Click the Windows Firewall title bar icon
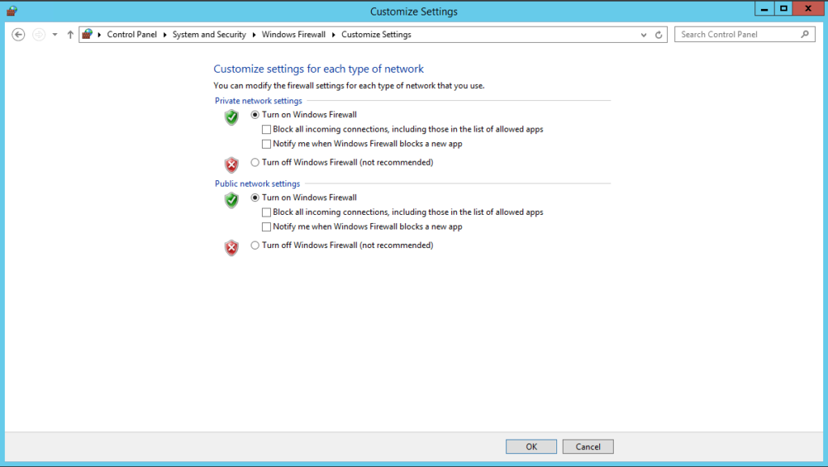The image size is (828, 467). 11,11
